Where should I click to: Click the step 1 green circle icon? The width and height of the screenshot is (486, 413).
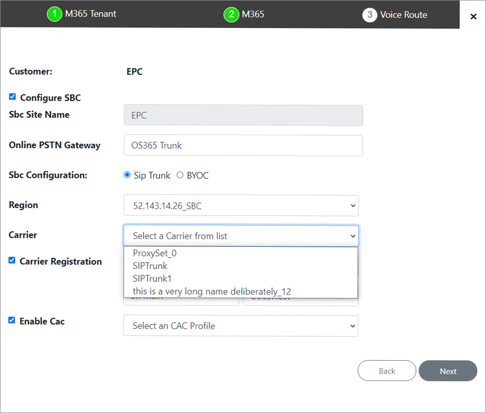(x=54, y=14)
